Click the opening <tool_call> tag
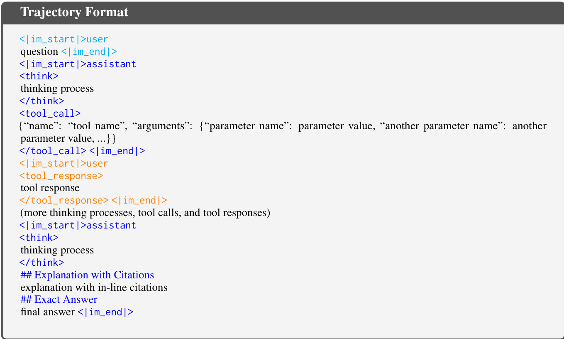The width and height of the screenshot is (564, 339). [50, 113]
